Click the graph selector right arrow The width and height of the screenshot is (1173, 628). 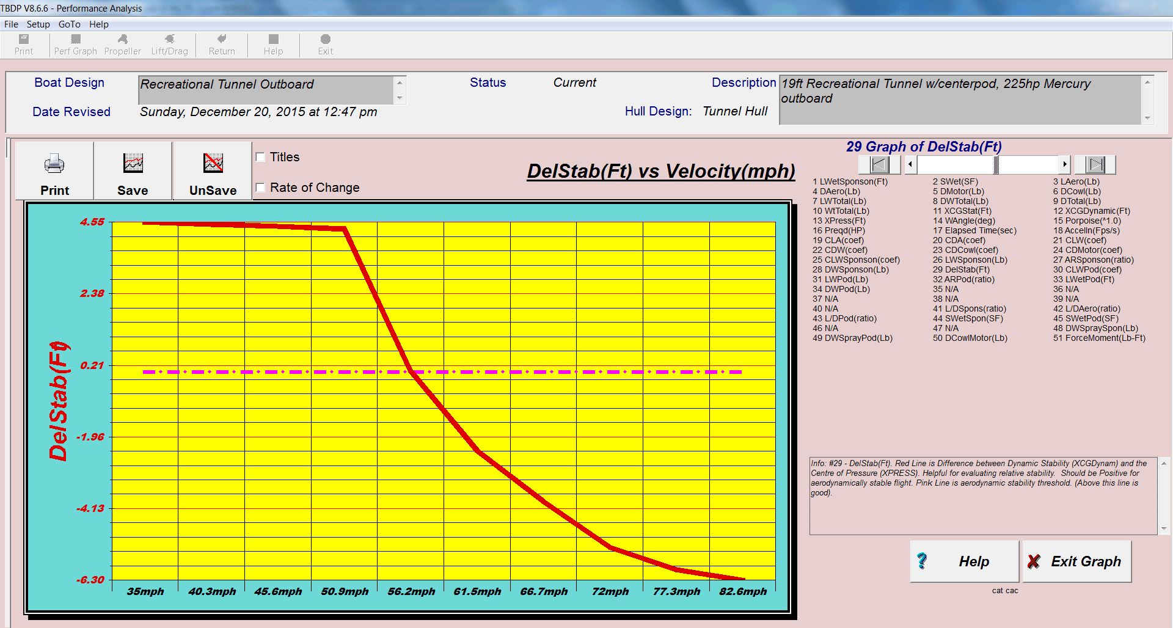(x=1064, y=164)
